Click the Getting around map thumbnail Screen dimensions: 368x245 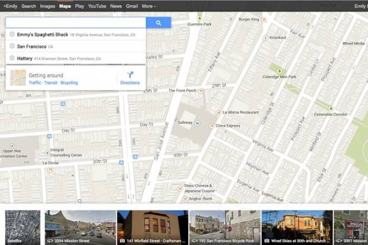coord(18,77)
